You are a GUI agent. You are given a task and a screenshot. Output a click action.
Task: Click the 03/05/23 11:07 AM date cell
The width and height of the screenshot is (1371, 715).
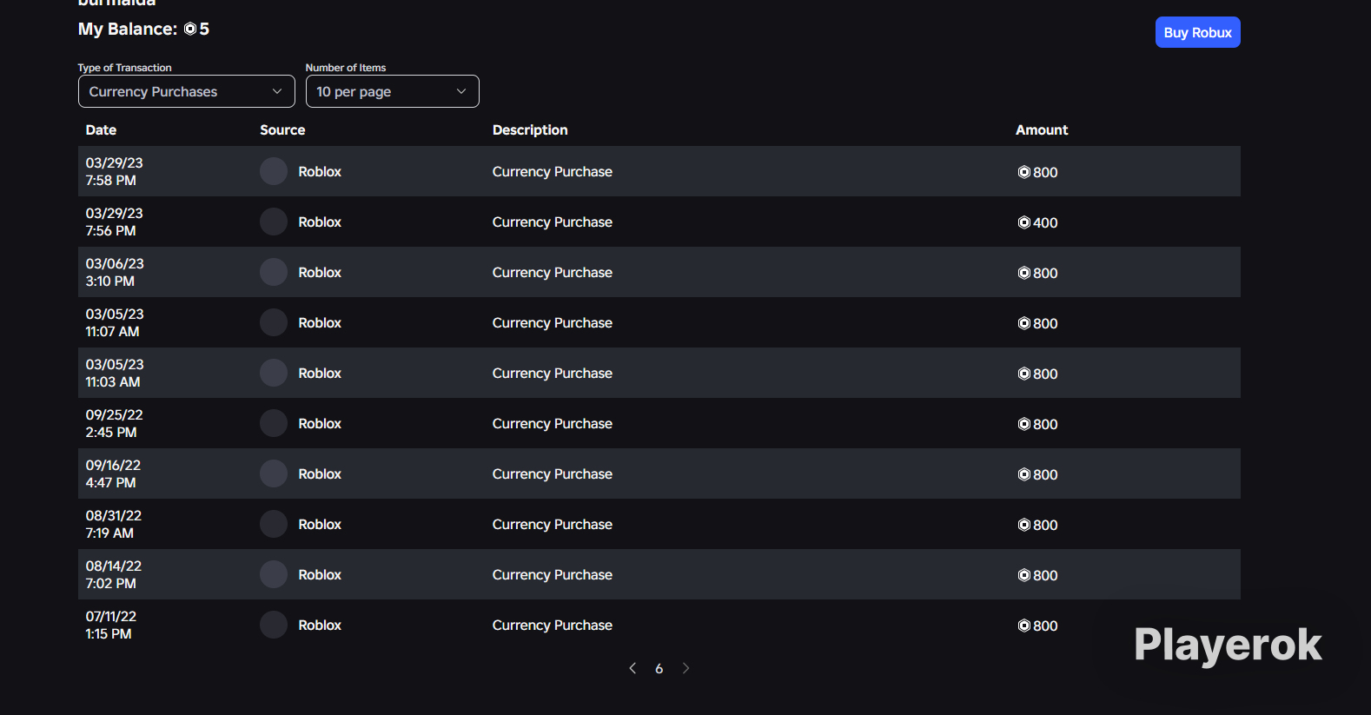click(x=115, y=322)
